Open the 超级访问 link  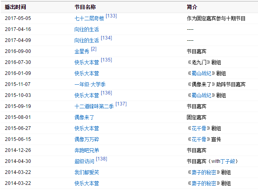(84, 161)
